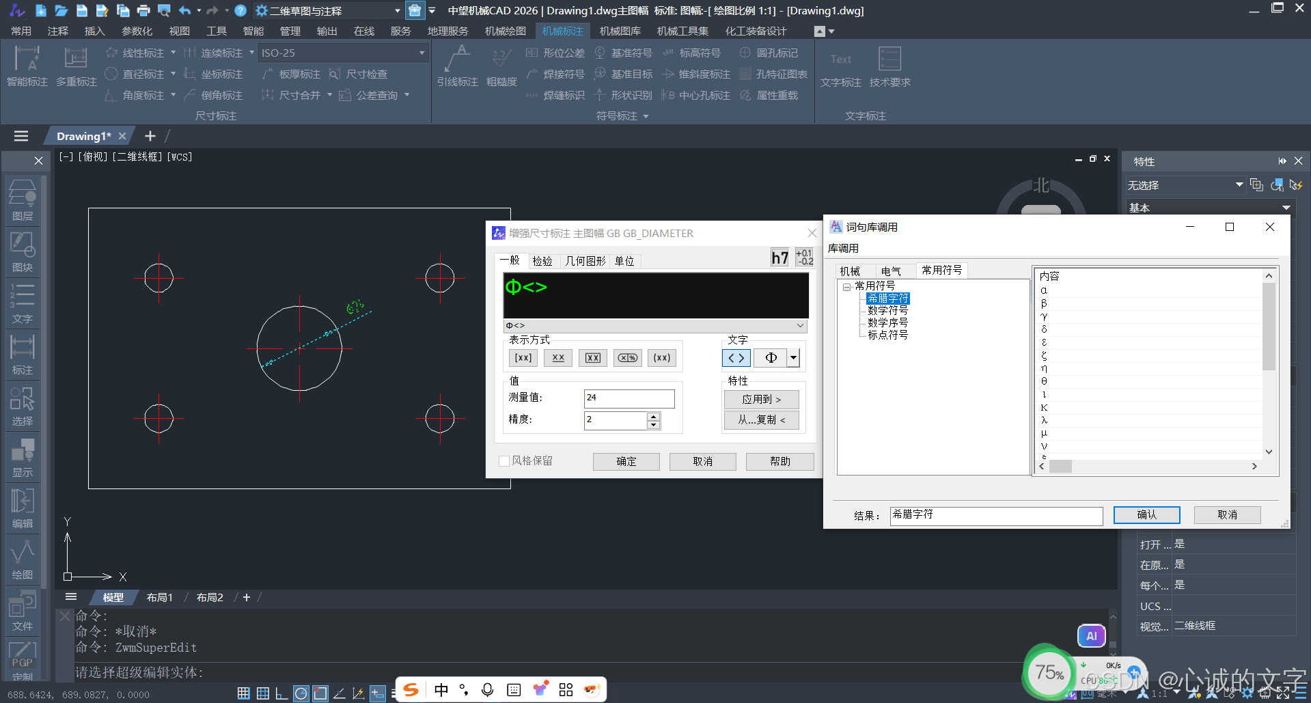Image resolution: width=1311 pixels, height=703 pixels.
Task: Open the undo history dropdown arrow
Action: [x=199, y=10]
